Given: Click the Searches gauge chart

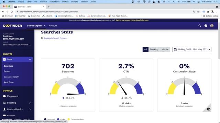Looking at the screenshot, I should click(x=68, y=86).
